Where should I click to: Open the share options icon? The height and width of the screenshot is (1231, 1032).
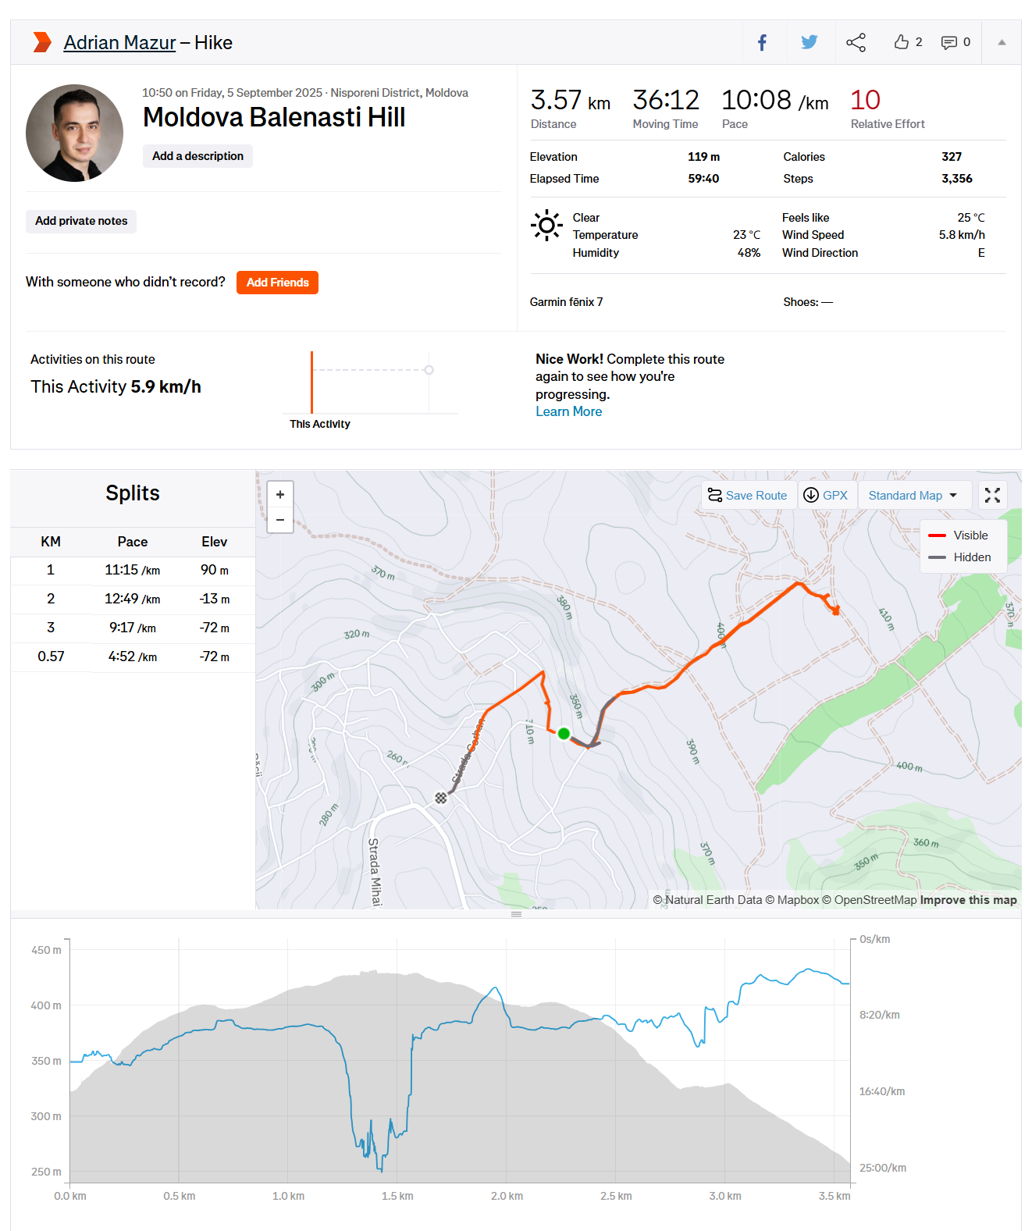click(x=856, y=42)
